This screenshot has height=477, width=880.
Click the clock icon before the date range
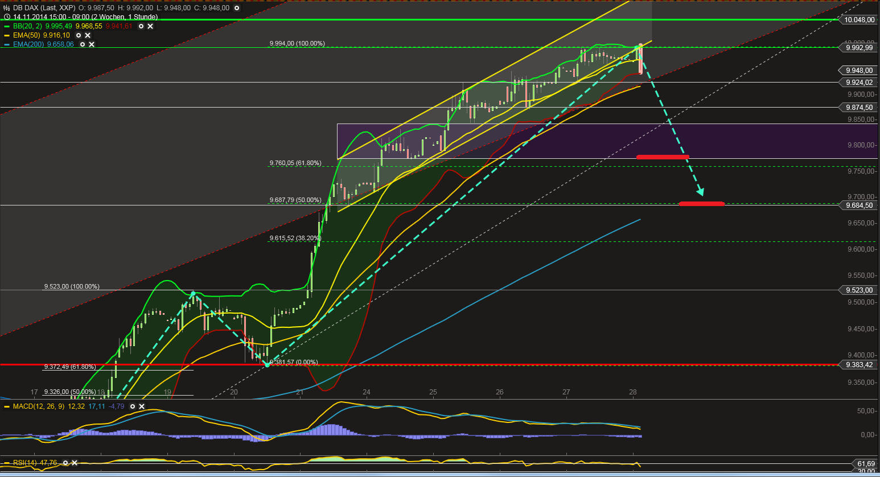7,17
